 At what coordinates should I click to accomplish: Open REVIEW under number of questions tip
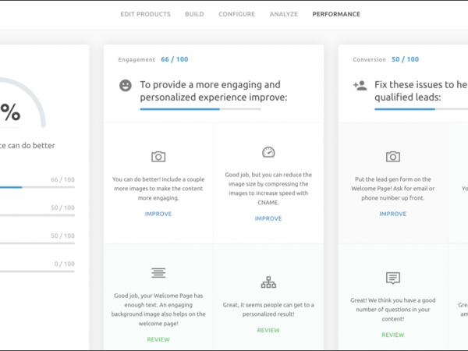click(393, 335)
